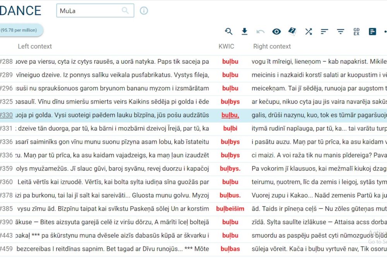Toggle view options eye icon
The width and height of the screenshot is (387, 258).
(276, 32)
